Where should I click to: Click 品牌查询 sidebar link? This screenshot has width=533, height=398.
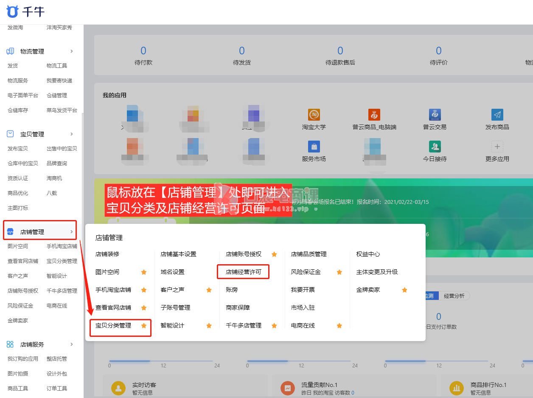57,164
